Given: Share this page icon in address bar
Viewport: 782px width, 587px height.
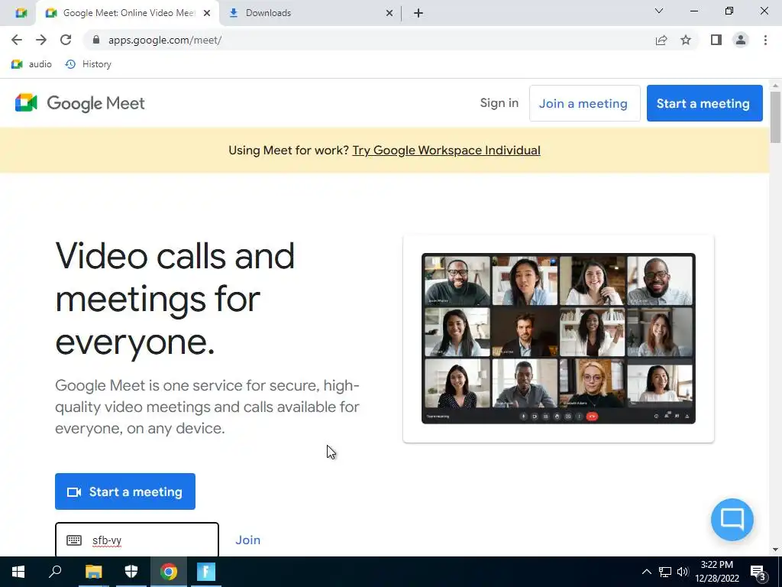Looking at the screenshot, I should [x=661, y=40].
